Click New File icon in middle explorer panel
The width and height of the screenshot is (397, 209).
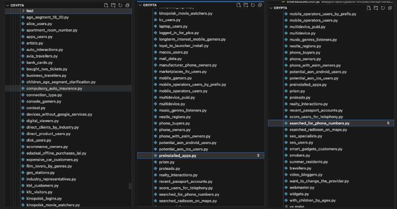point(238,5)
